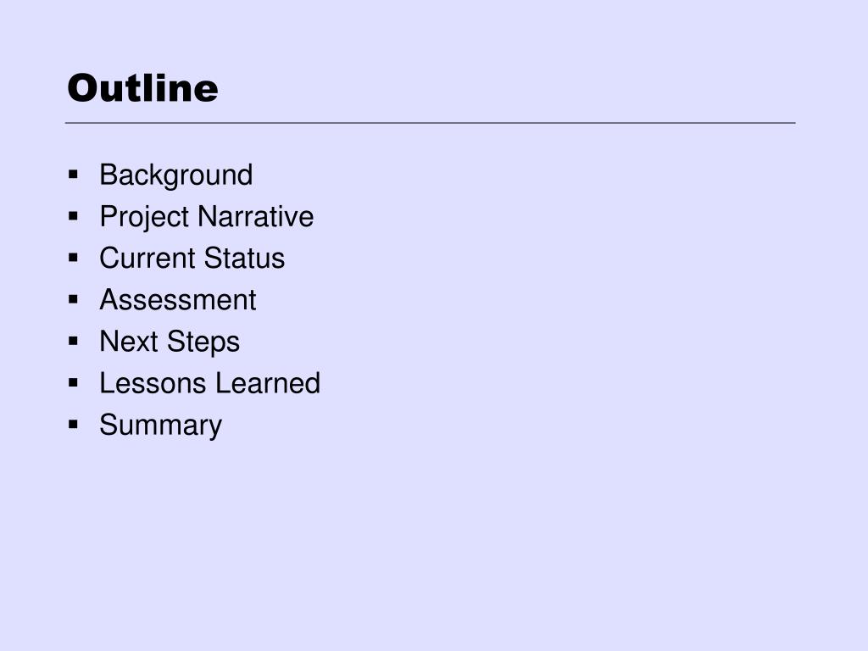Click the Lessons Learned bullet text
This screenshot has width=868, height=651.
(x=210, y=383)
